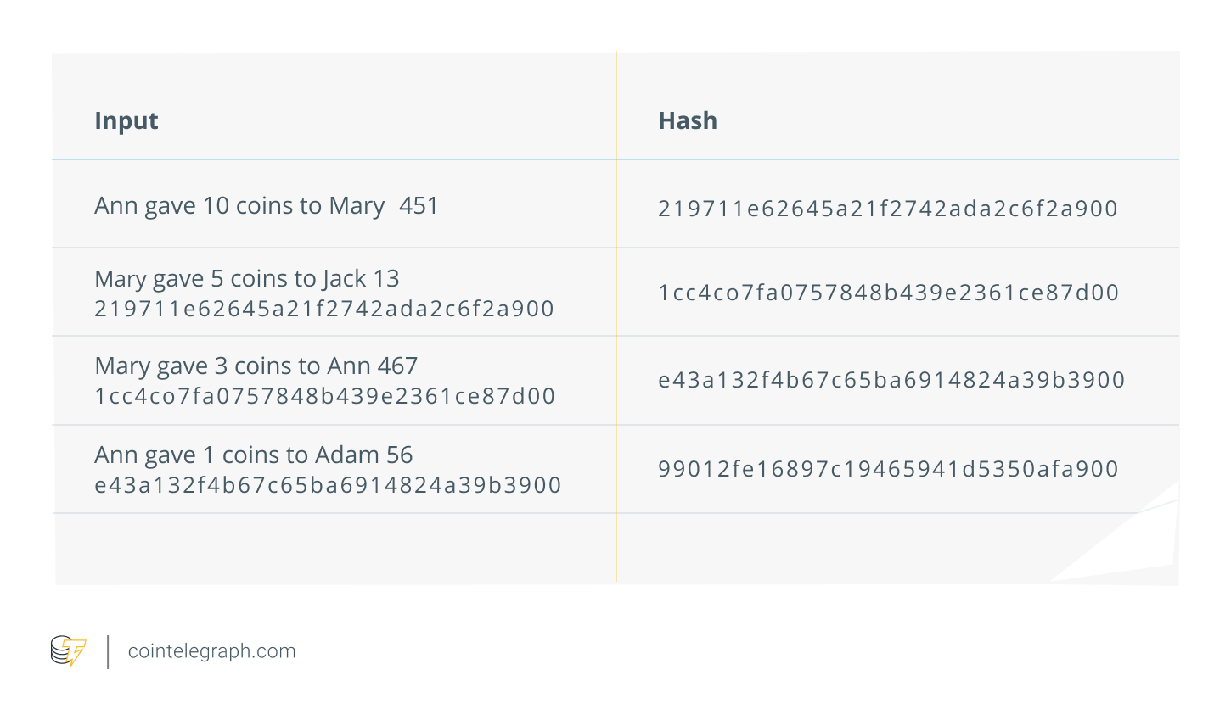This screenshot has height=720, width=1231.
Task: Click 'Ann gave 1 coins to Adam 56' text
Action: click(x=254, y=455)
